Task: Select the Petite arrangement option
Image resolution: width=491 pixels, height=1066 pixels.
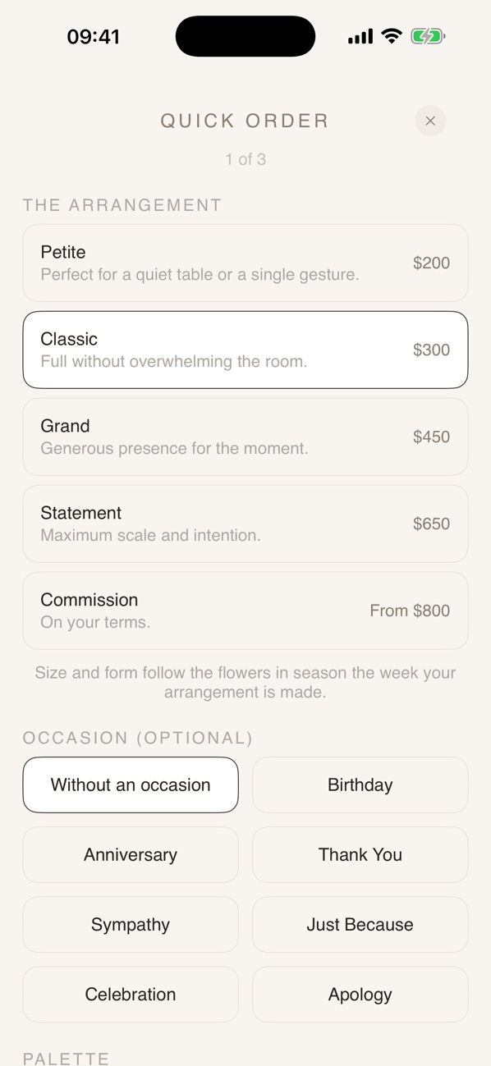Action: click(x=245, y=263)
